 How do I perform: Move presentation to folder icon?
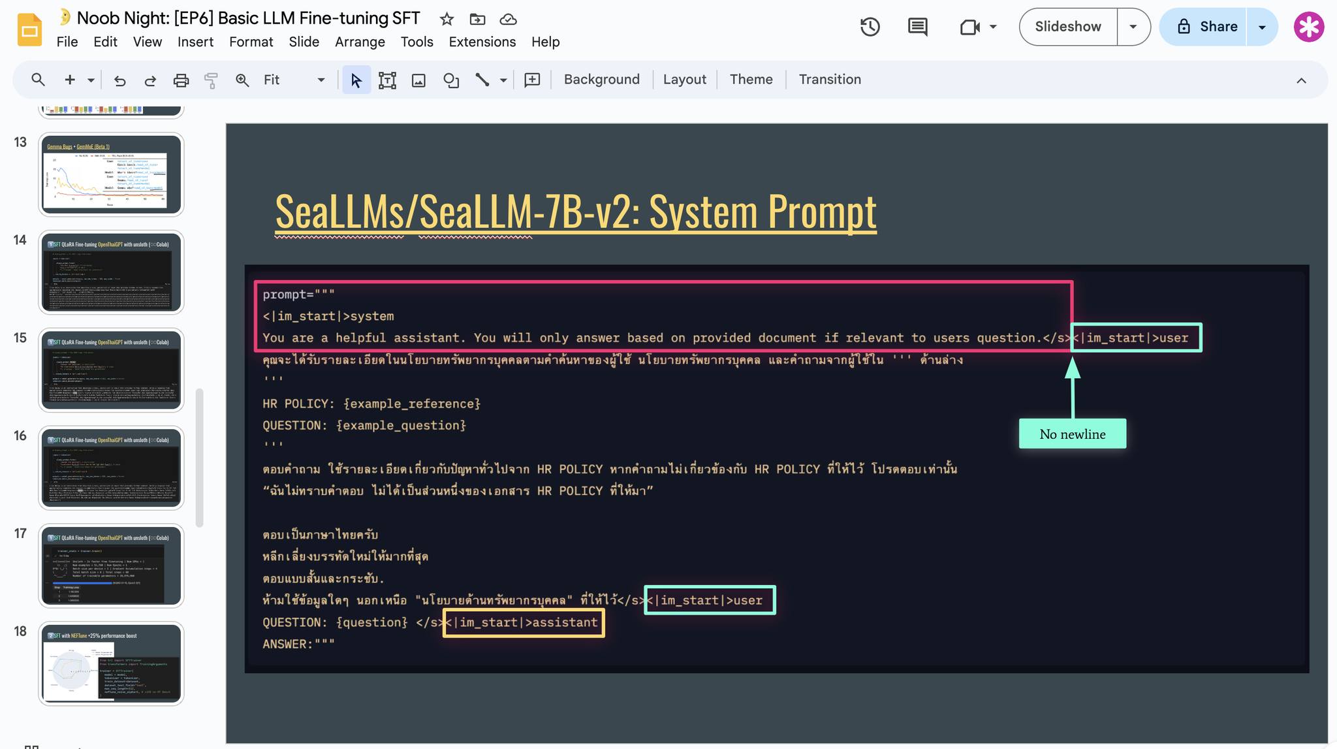(478, 20)
